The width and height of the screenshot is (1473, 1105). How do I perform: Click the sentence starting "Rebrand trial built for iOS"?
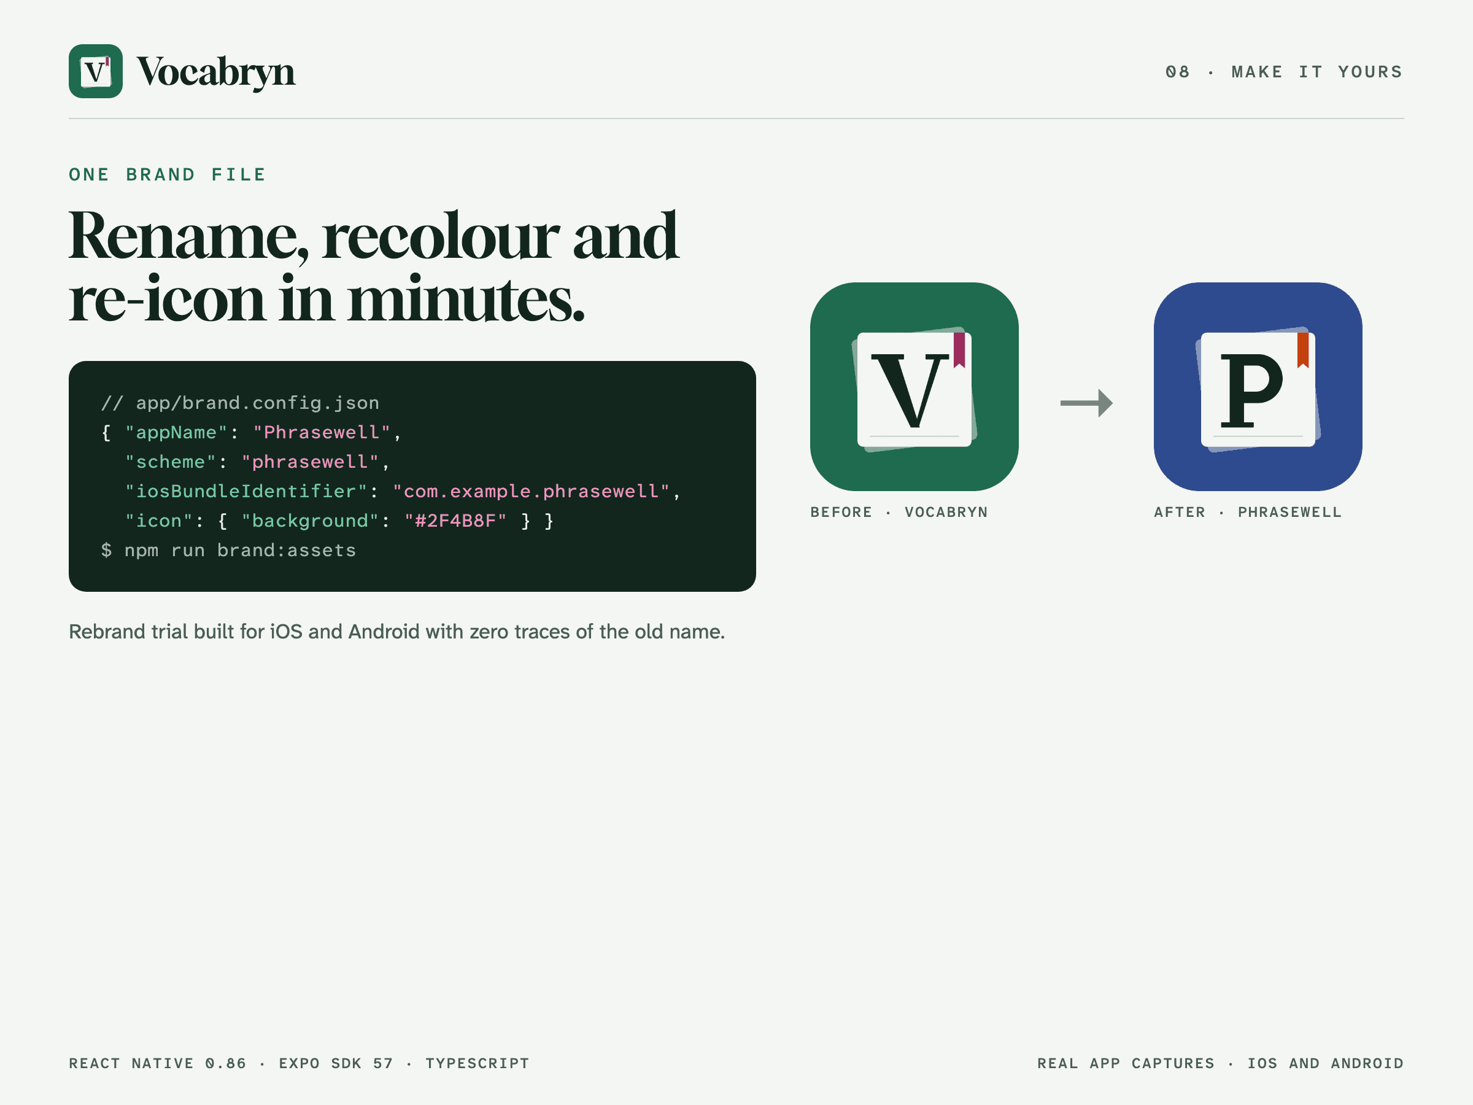click(x=397, y=632)
